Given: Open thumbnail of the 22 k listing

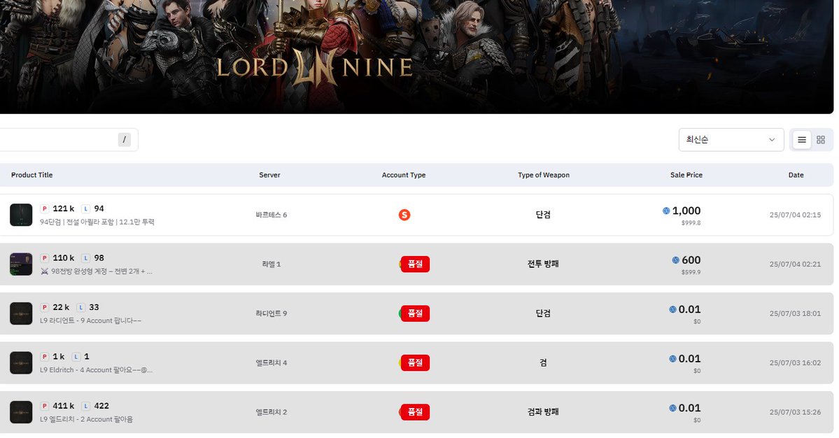Looking at the screenshot, I should 21,313.
